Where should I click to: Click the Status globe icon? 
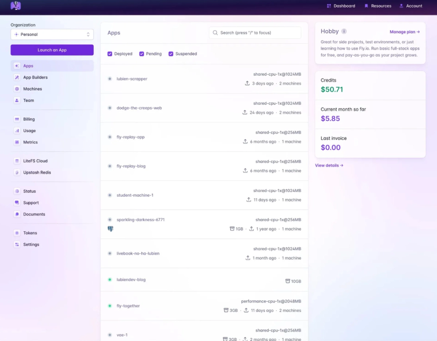[x=17, y=191]
